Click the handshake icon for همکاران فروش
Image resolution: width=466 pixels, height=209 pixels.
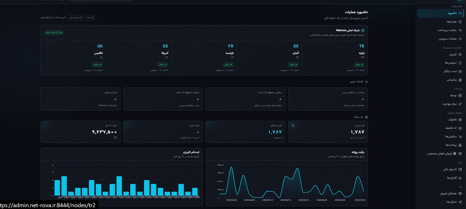pyautogui.click(x=460, y=194)
